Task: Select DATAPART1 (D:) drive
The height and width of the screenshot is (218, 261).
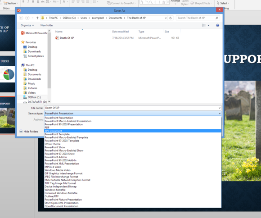Action: [x=35, y=102]
